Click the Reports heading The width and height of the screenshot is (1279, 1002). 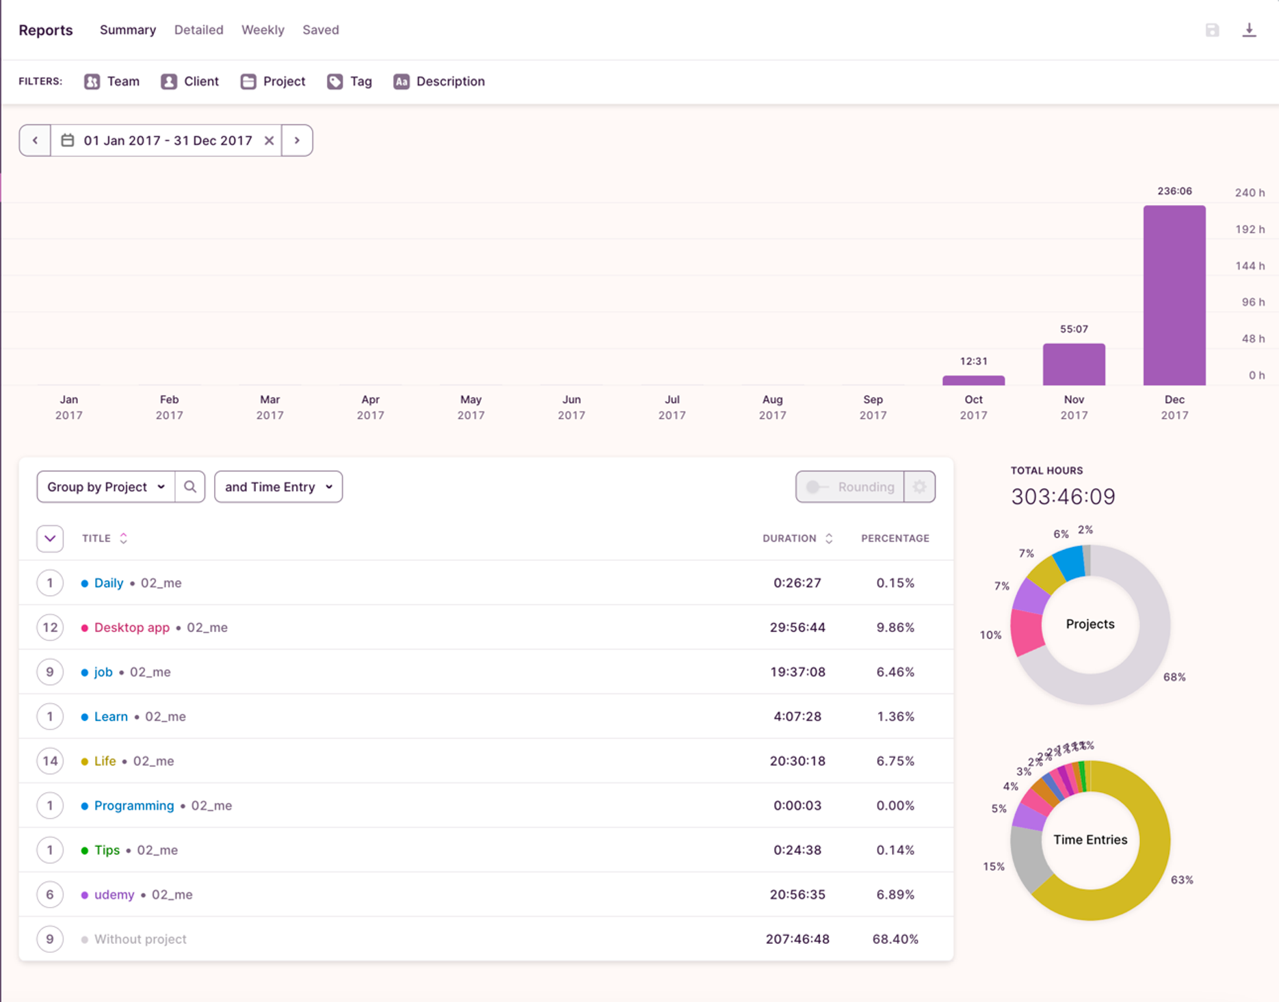coord(46,30)
